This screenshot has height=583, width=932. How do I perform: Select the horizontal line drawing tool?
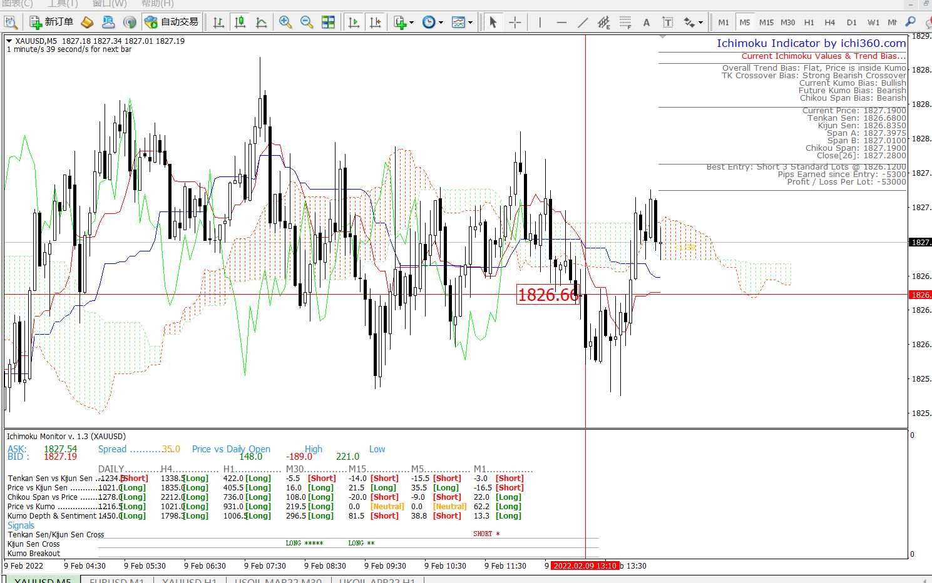(x=561, y=23)
